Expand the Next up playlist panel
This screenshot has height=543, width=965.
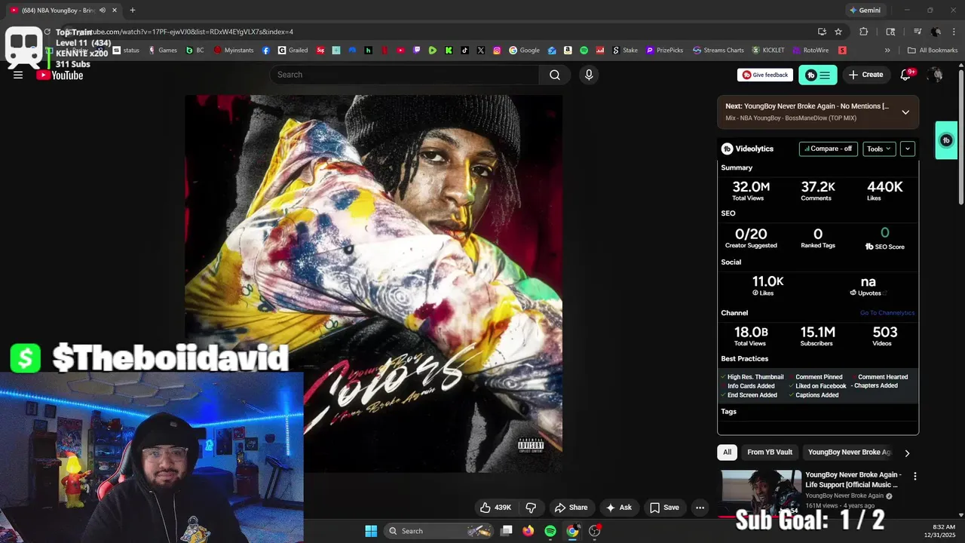(905, 112)
